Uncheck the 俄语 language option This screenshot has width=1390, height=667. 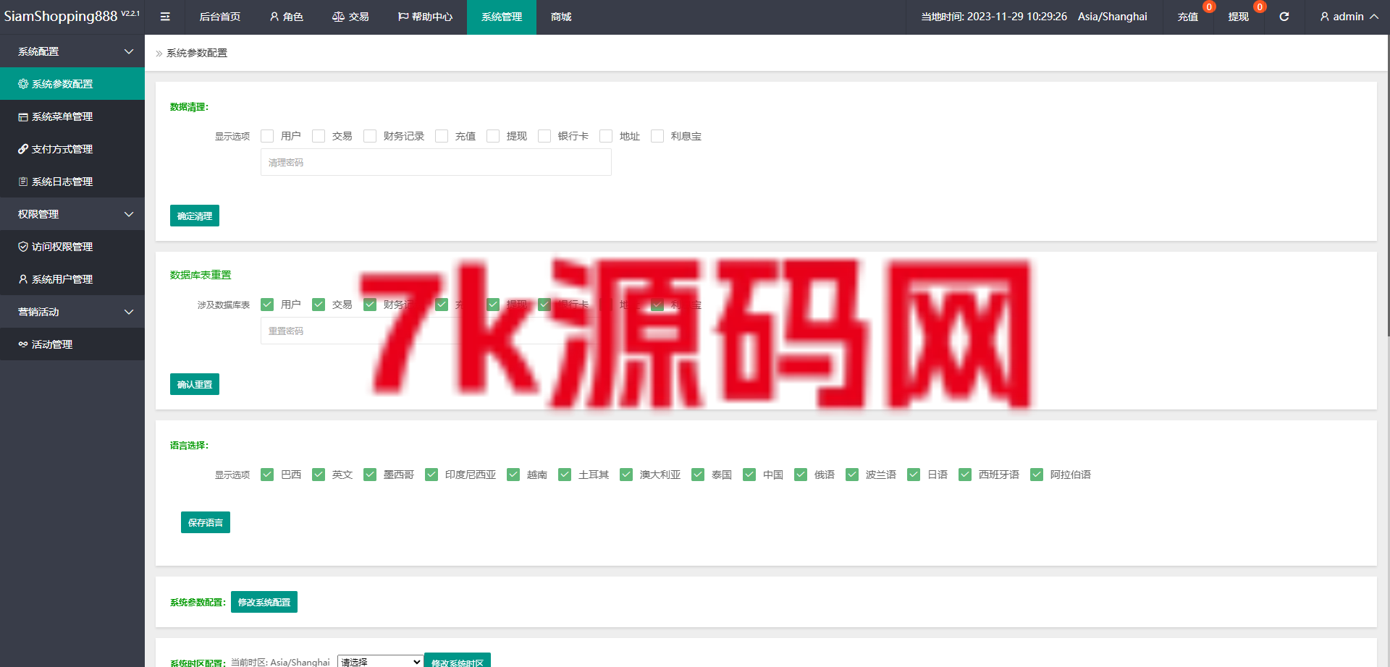801,475
